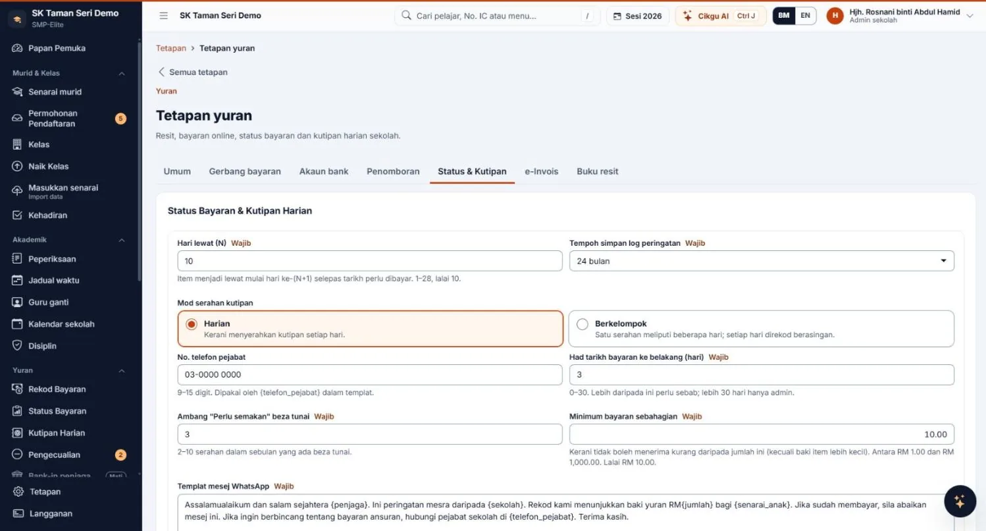This screenshot has height=531, width=986.
Task: Click the Kehadiran checkmark icon
Action: click(18, 215)
